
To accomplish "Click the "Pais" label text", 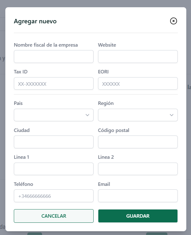I will [18, 103].
